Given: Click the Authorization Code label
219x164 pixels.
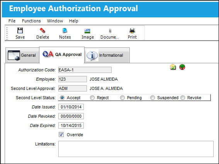Looking at the screenshot, I should [x=37, y=70].
